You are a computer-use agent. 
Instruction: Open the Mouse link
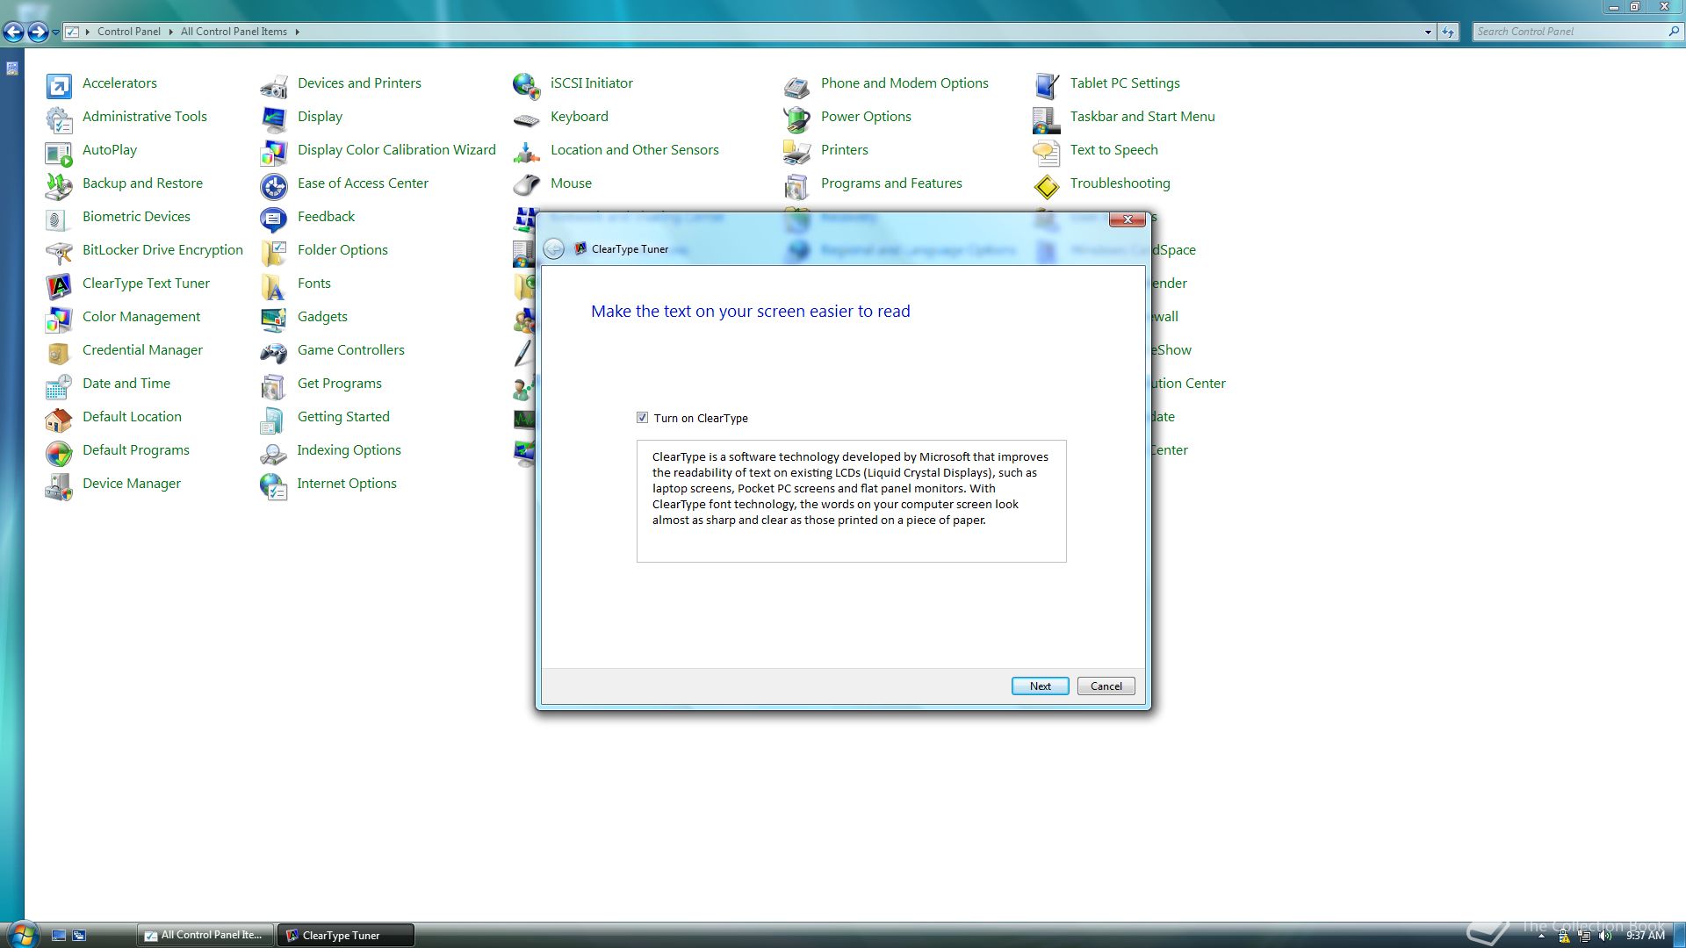571,183
